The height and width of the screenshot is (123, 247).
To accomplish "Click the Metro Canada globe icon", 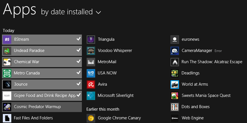I will tap(7, 73).
